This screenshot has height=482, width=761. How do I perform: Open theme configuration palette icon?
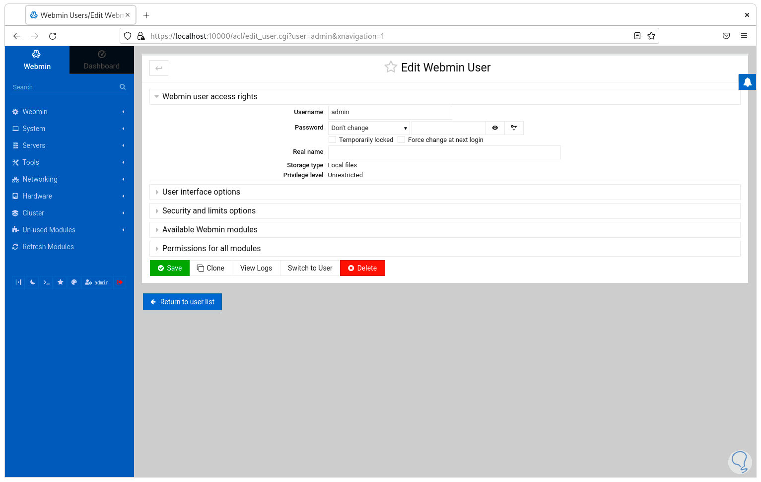pyautogui.click(x=74, y=282)
